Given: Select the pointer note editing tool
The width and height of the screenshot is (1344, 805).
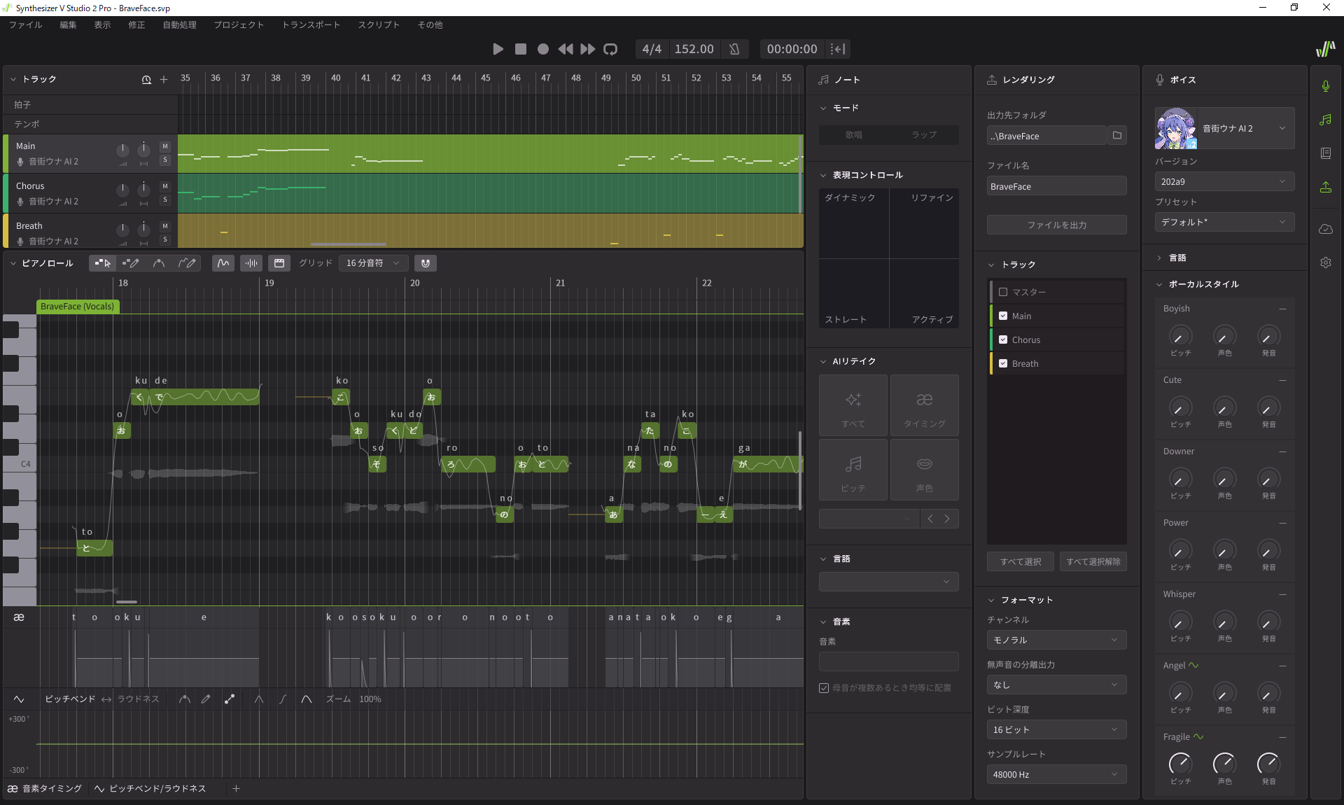Looking at the screenshot, I should tap(102, 263).
